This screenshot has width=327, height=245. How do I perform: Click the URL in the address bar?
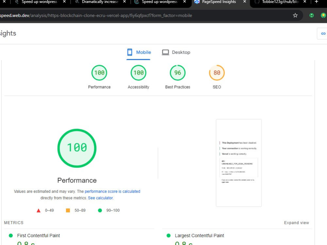(96, 15)
